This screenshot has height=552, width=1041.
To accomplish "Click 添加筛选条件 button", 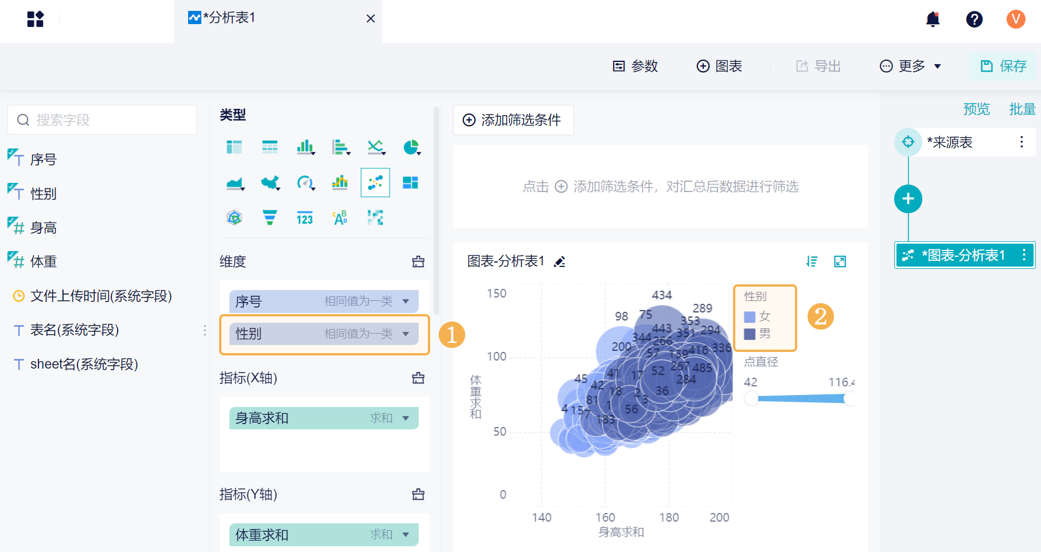I will [x=513, y=120].
